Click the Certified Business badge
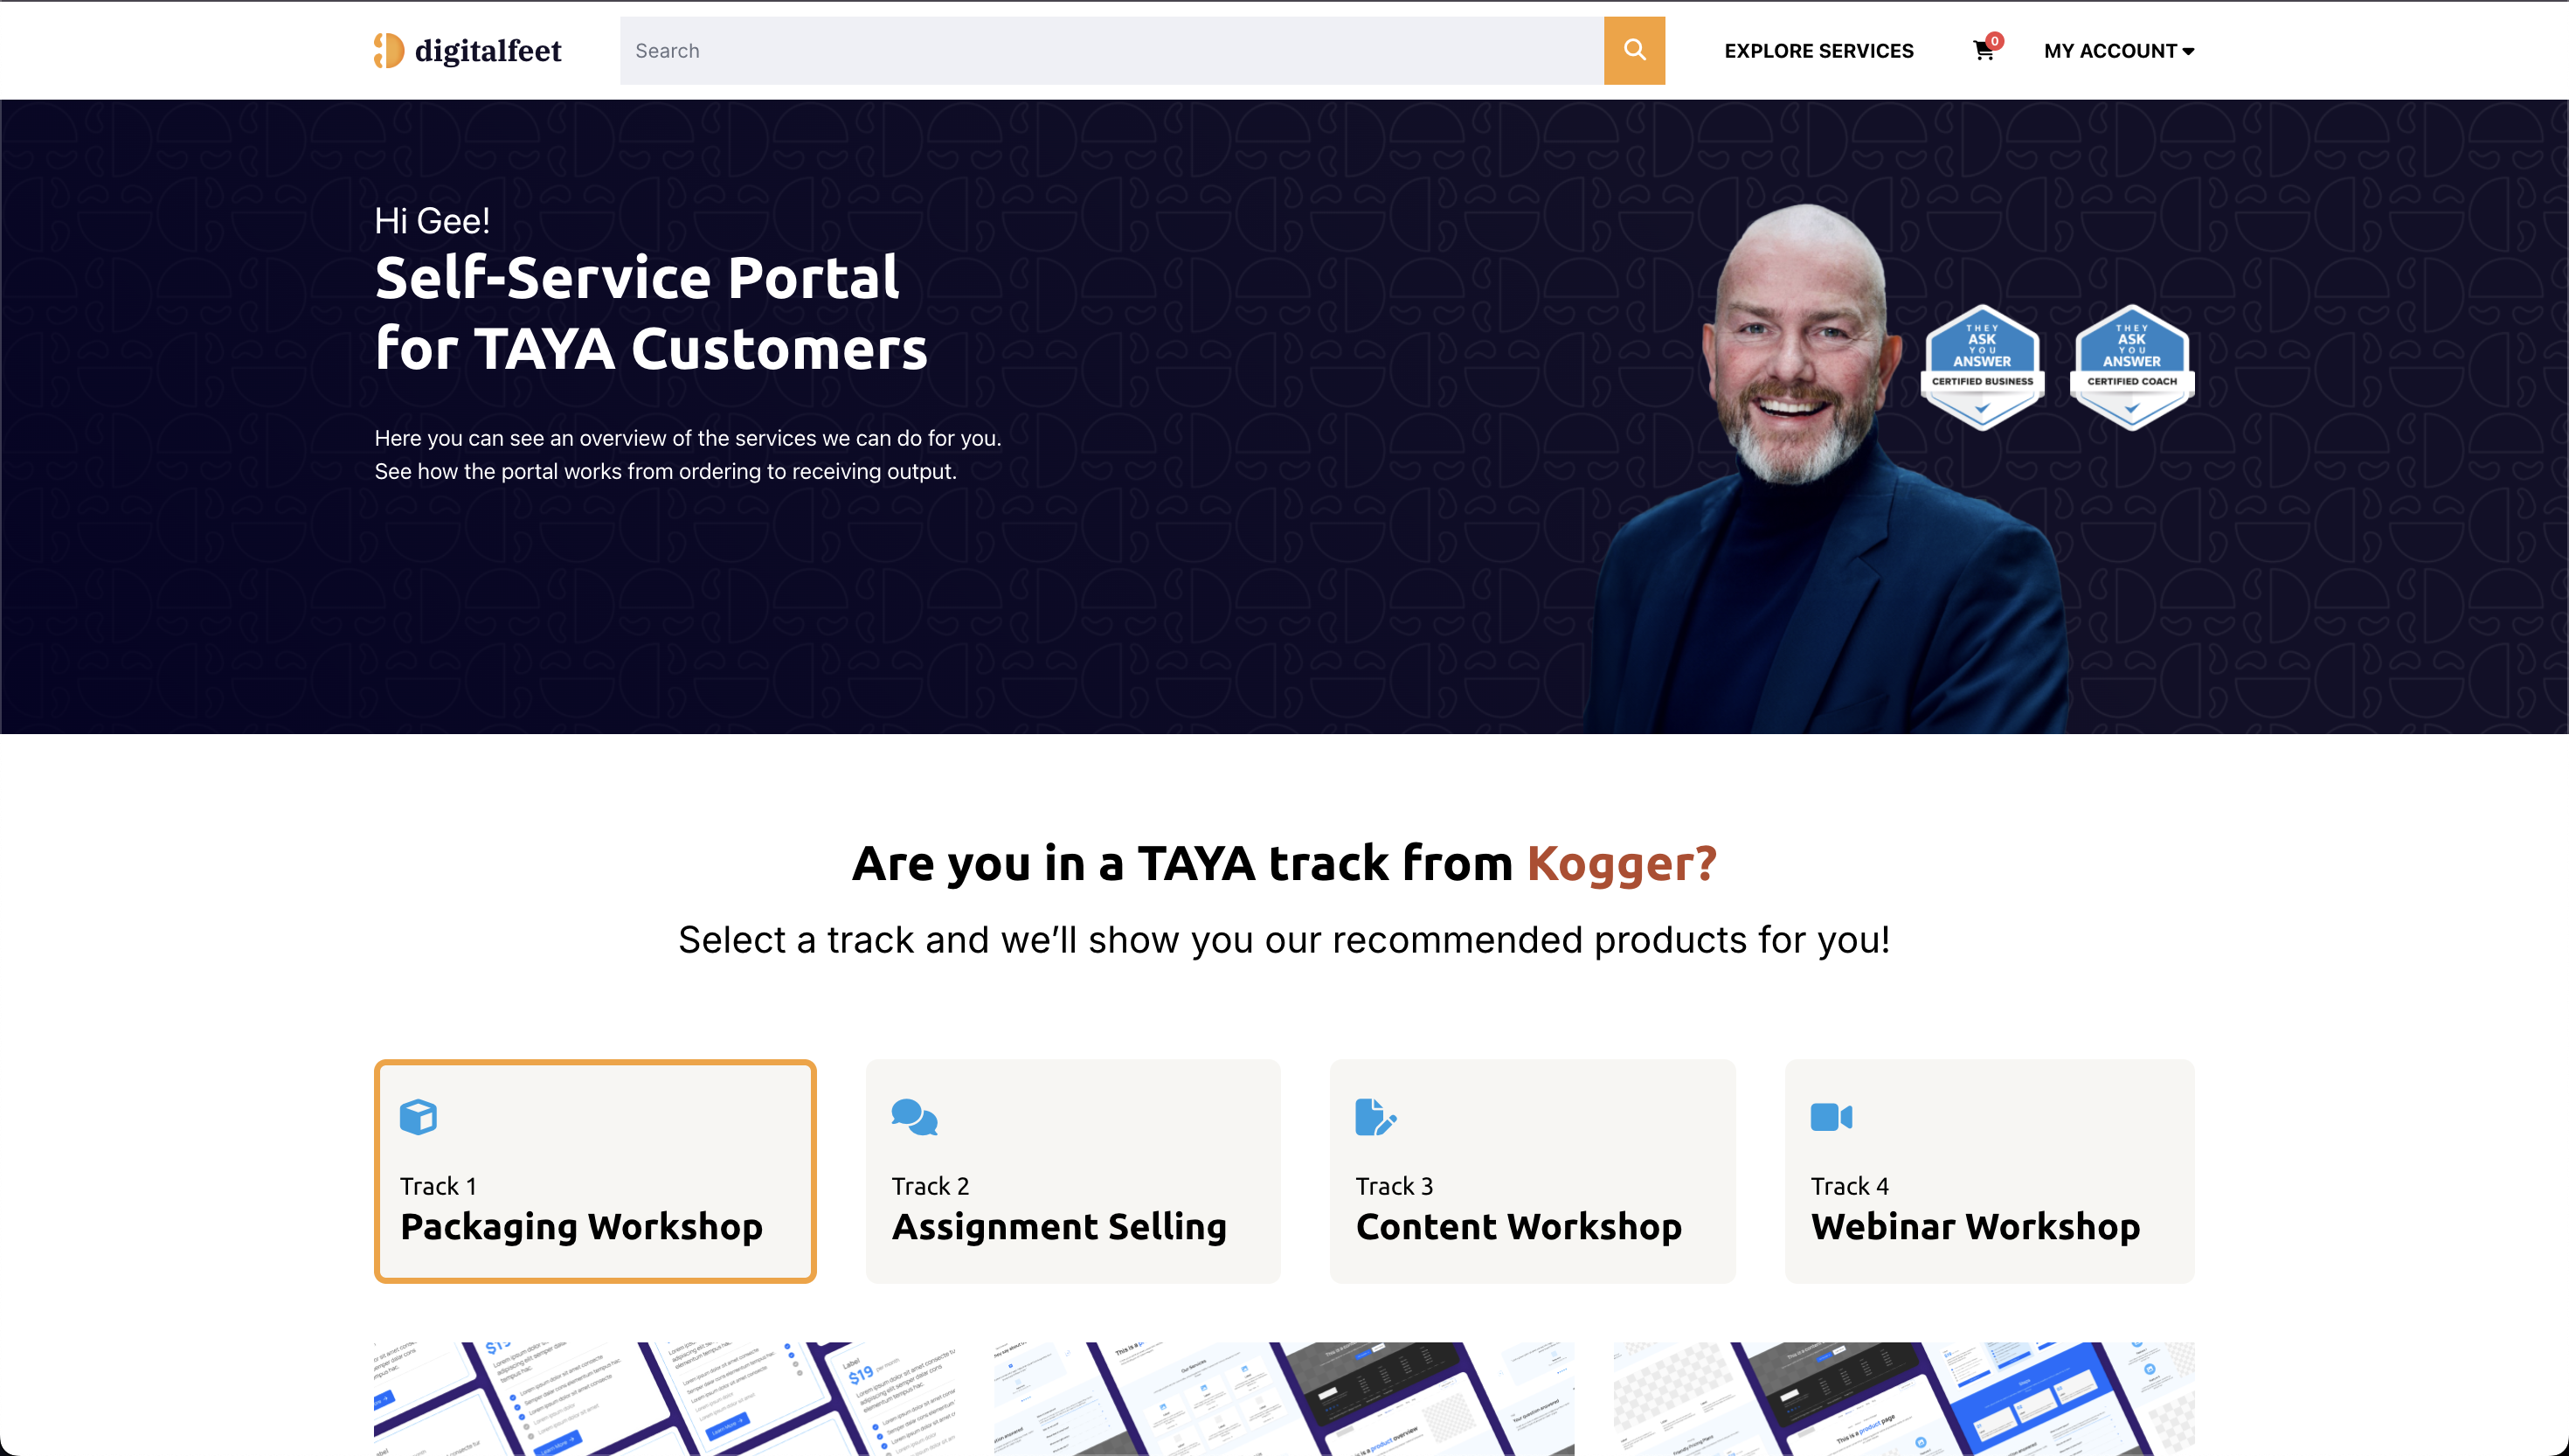Viewport: 2569px width, 1456px height. pos(1982,367)
